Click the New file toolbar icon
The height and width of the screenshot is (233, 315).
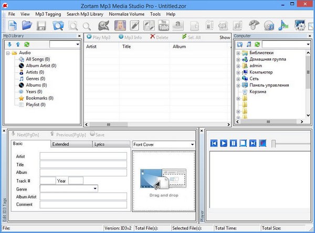(12, 25)
